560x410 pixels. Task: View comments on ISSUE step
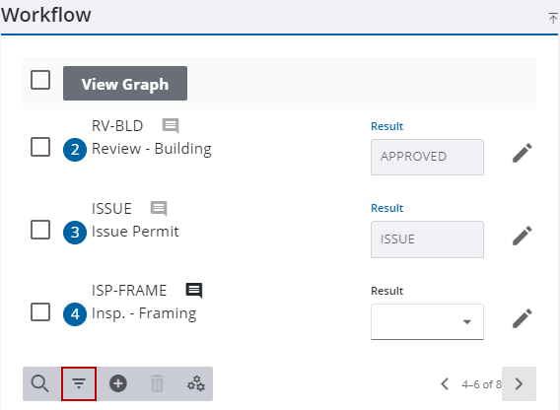[159, 208]
